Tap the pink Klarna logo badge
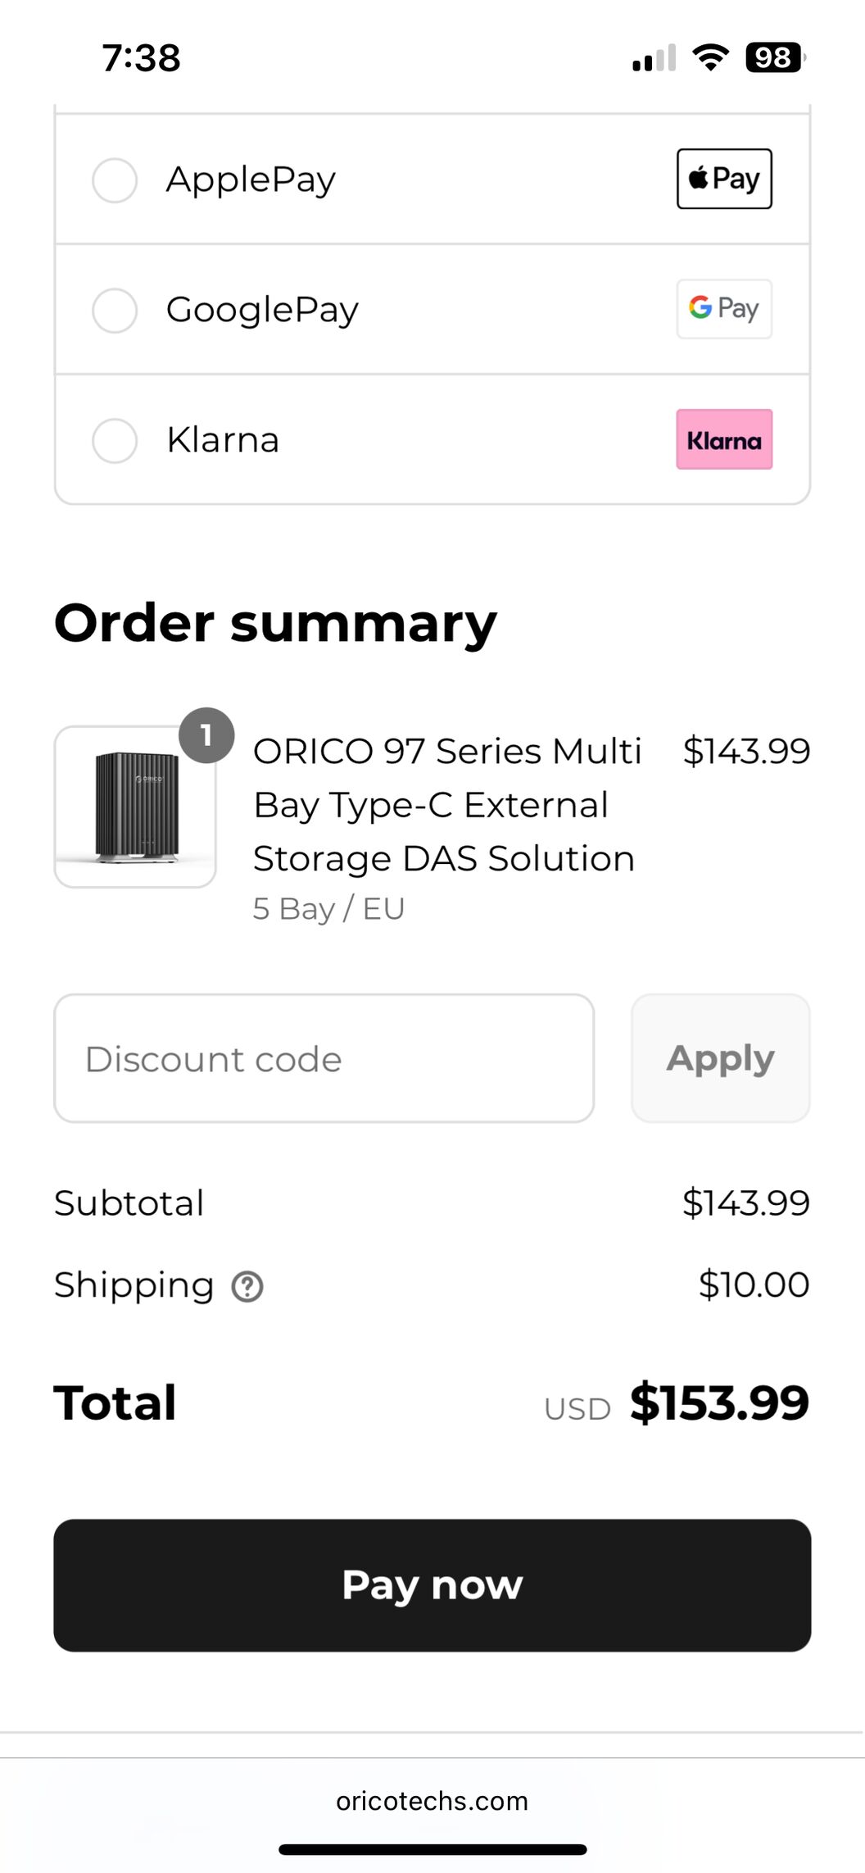The width and height of the screenshot is (865, 1873). tap(724, 439)
